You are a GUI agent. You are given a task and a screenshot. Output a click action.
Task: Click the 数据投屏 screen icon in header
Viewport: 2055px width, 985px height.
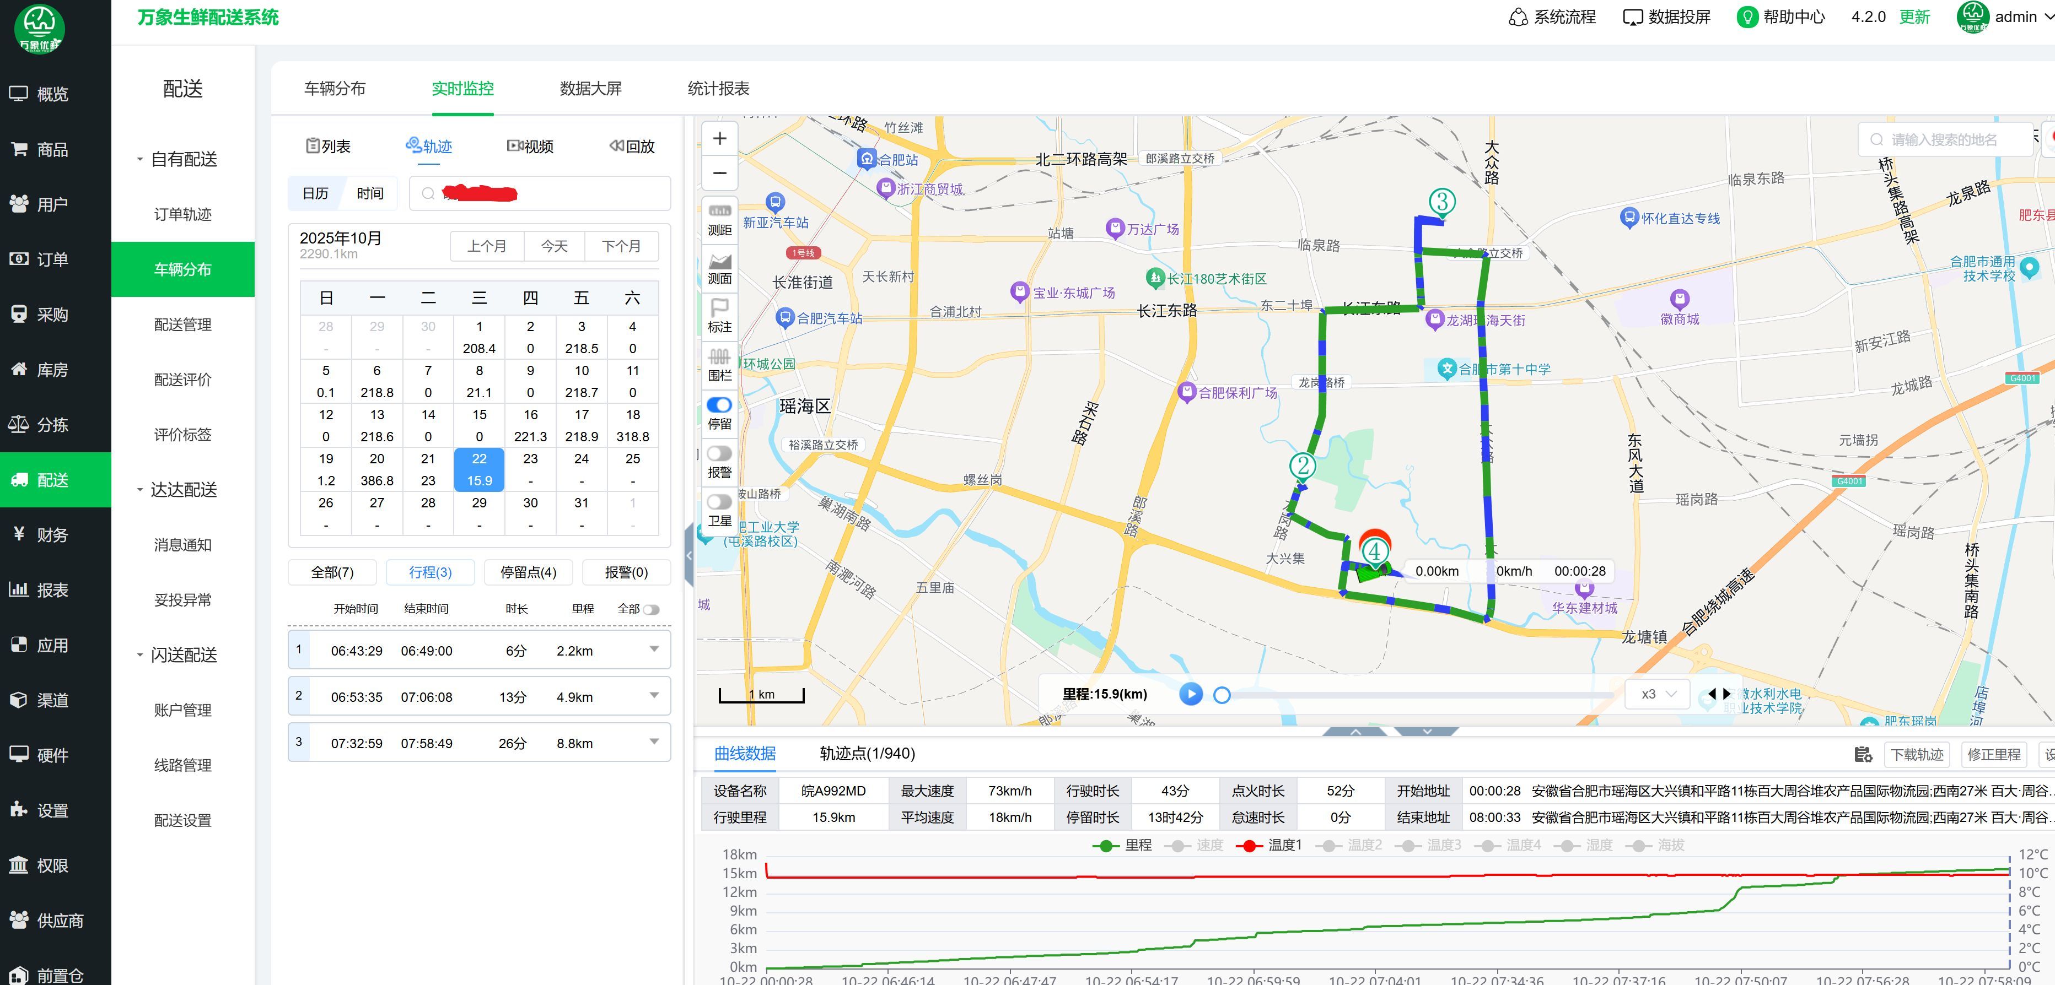pyautogui.click(x=1633, y=17)
